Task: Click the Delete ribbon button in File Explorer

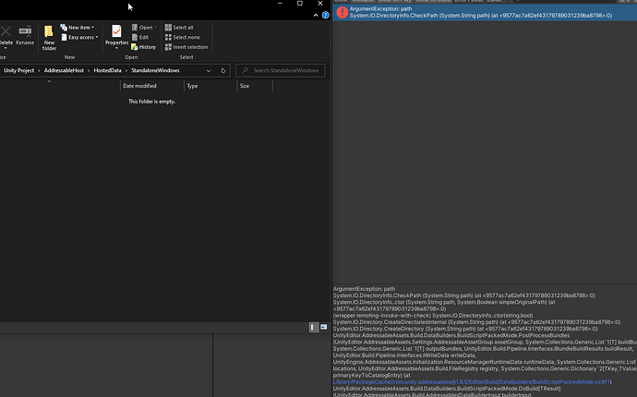Action: pos(6,36)
